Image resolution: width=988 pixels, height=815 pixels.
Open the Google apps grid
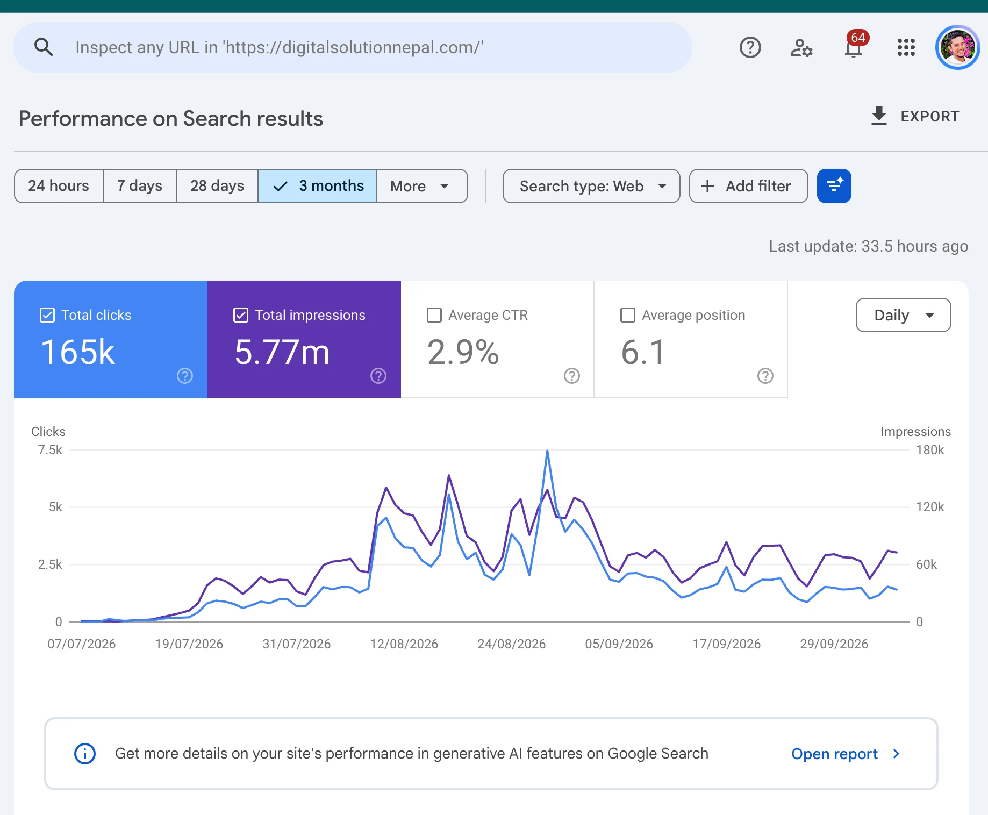coord(906,47)
